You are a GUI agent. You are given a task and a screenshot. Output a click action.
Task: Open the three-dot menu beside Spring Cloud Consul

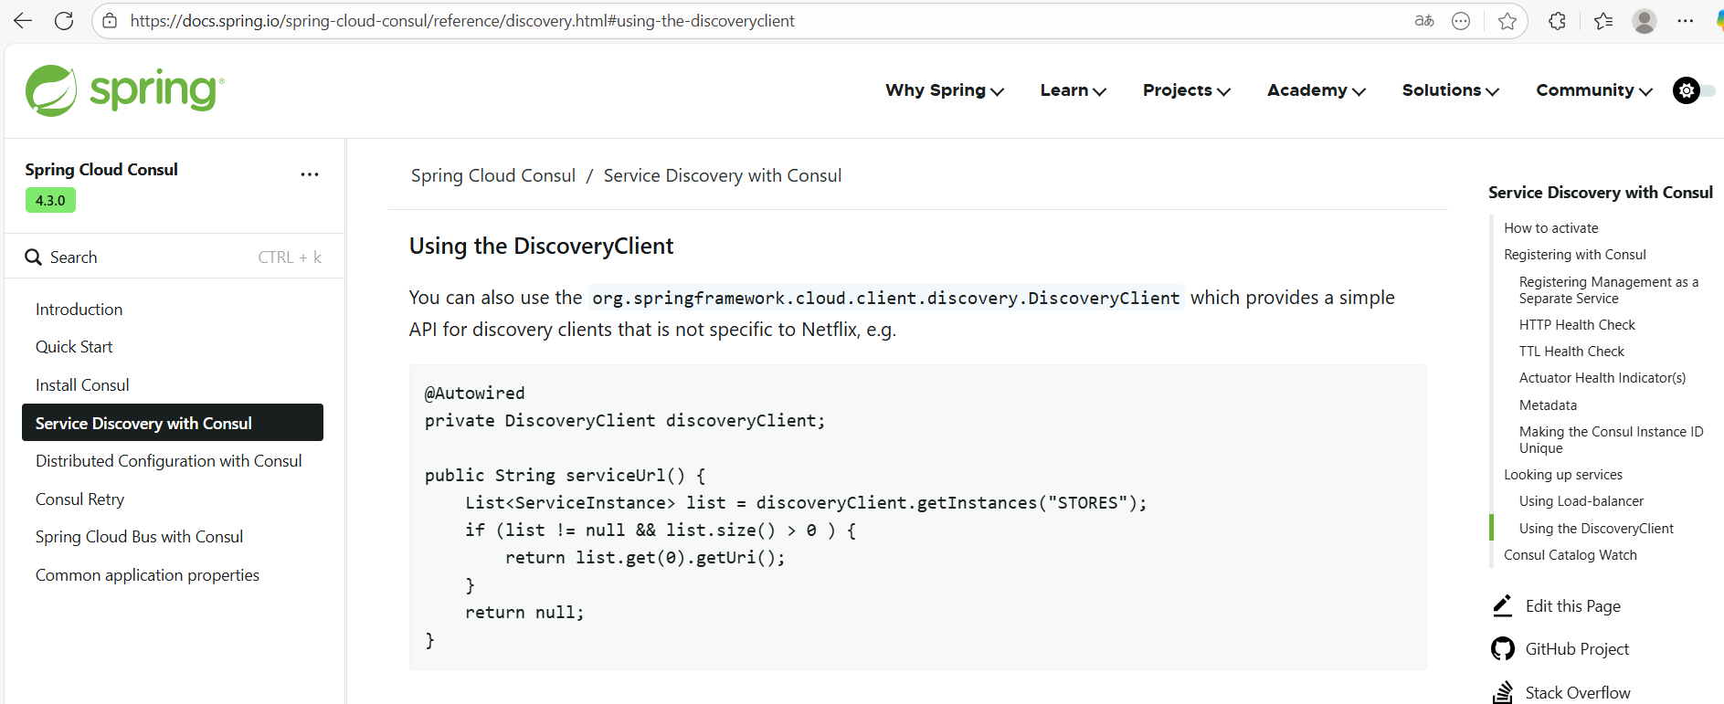pos(310,174)
